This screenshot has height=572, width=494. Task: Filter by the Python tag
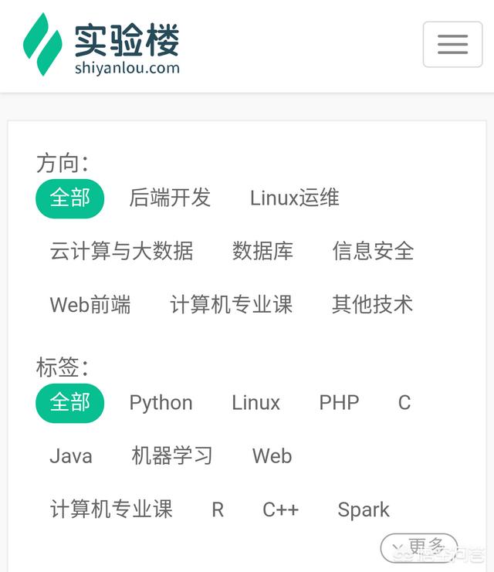tap(161, 403)
